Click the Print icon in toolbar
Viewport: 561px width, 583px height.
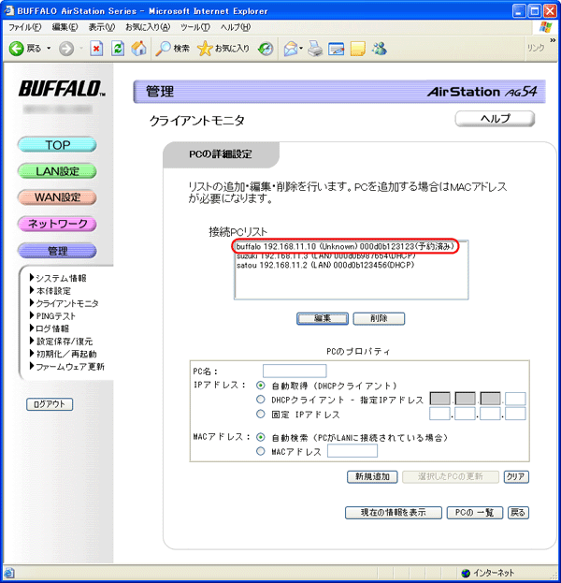315,49
